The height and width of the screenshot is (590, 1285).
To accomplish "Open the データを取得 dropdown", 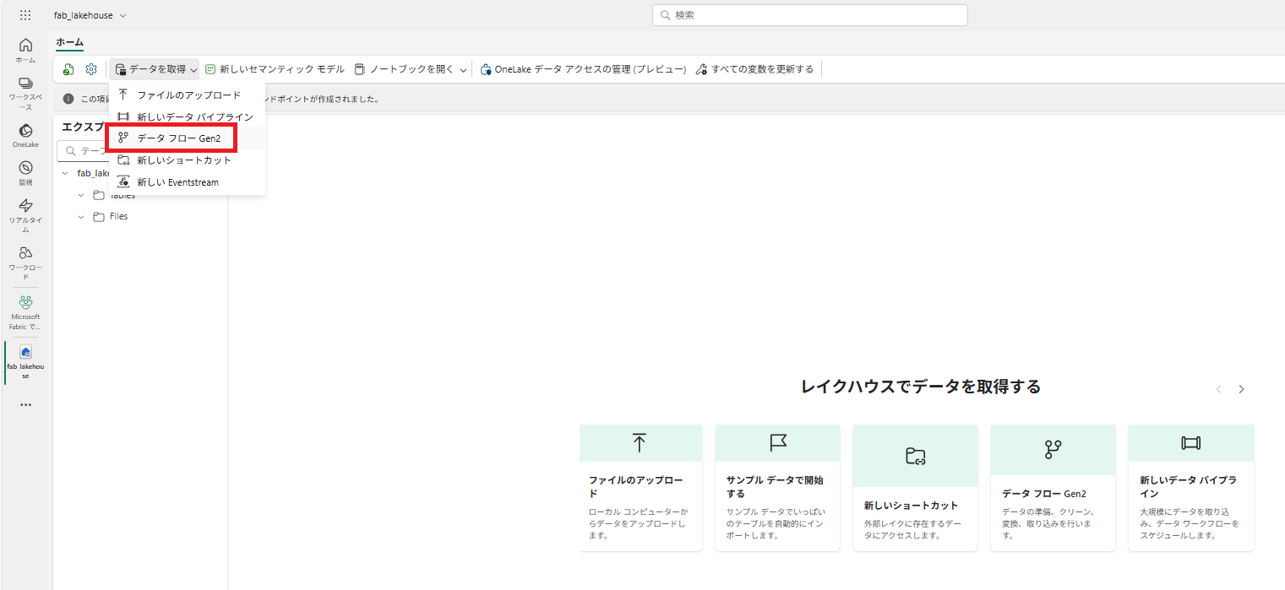I will [156, 69].
